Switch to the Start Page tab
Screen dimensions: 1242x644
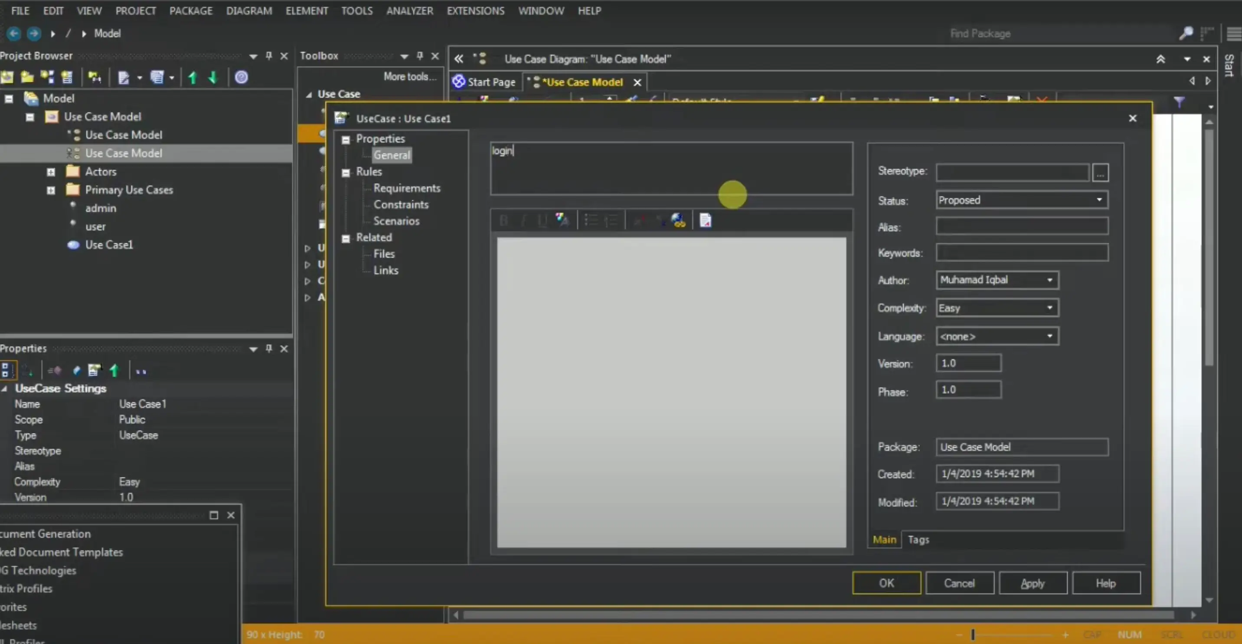484,82
